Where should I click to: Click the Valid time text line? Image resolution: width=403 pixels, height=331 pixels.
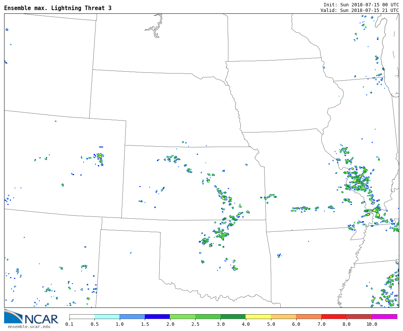click(x=359, y=10)
